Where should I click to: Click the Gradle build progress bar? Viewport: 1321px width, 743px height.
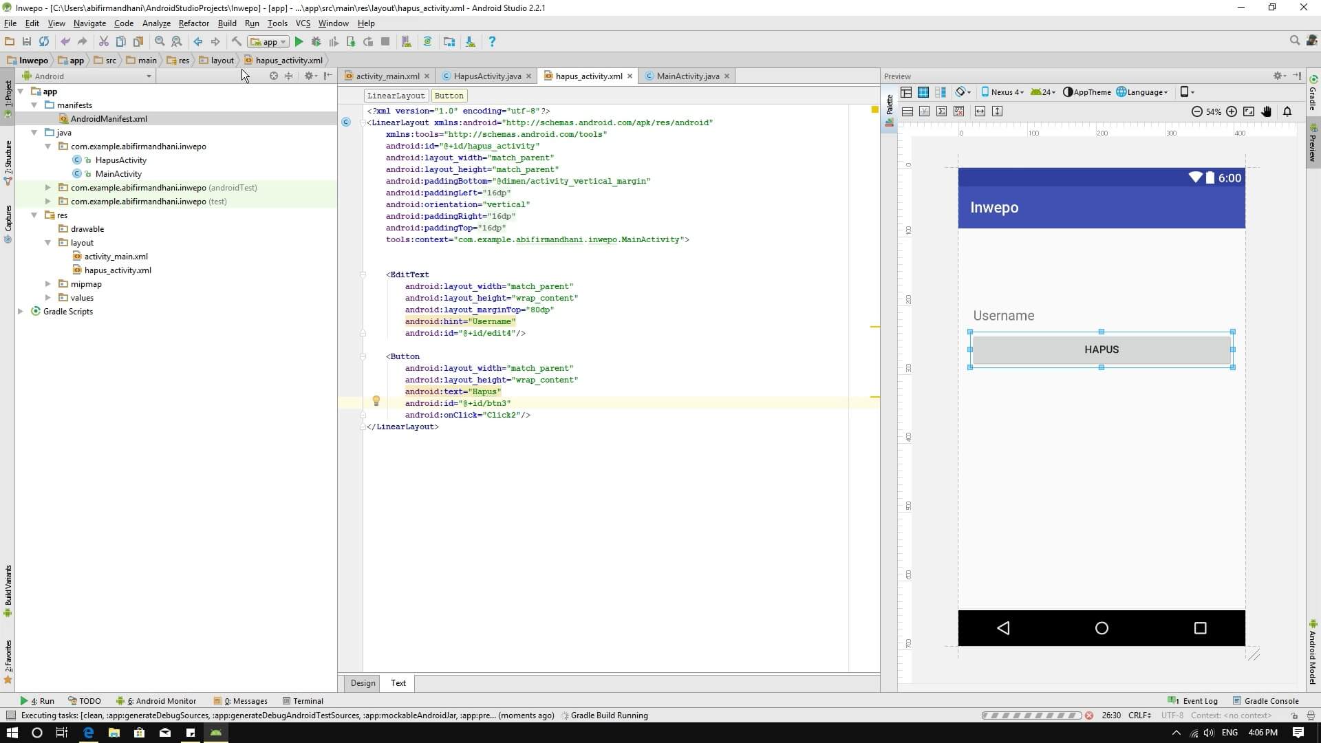pos(1031,715)
